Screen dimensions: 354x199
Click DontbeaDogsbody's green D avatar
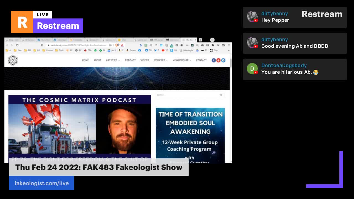coord(252,69)
